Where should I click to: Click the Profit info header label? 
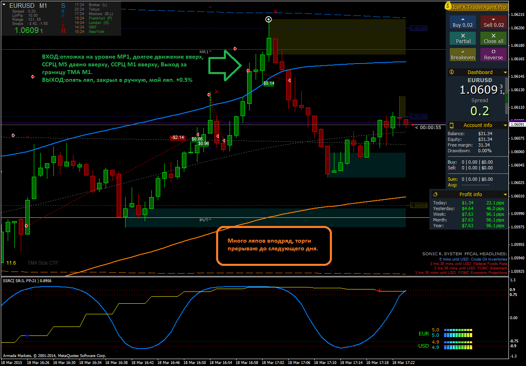coord(471,194)
